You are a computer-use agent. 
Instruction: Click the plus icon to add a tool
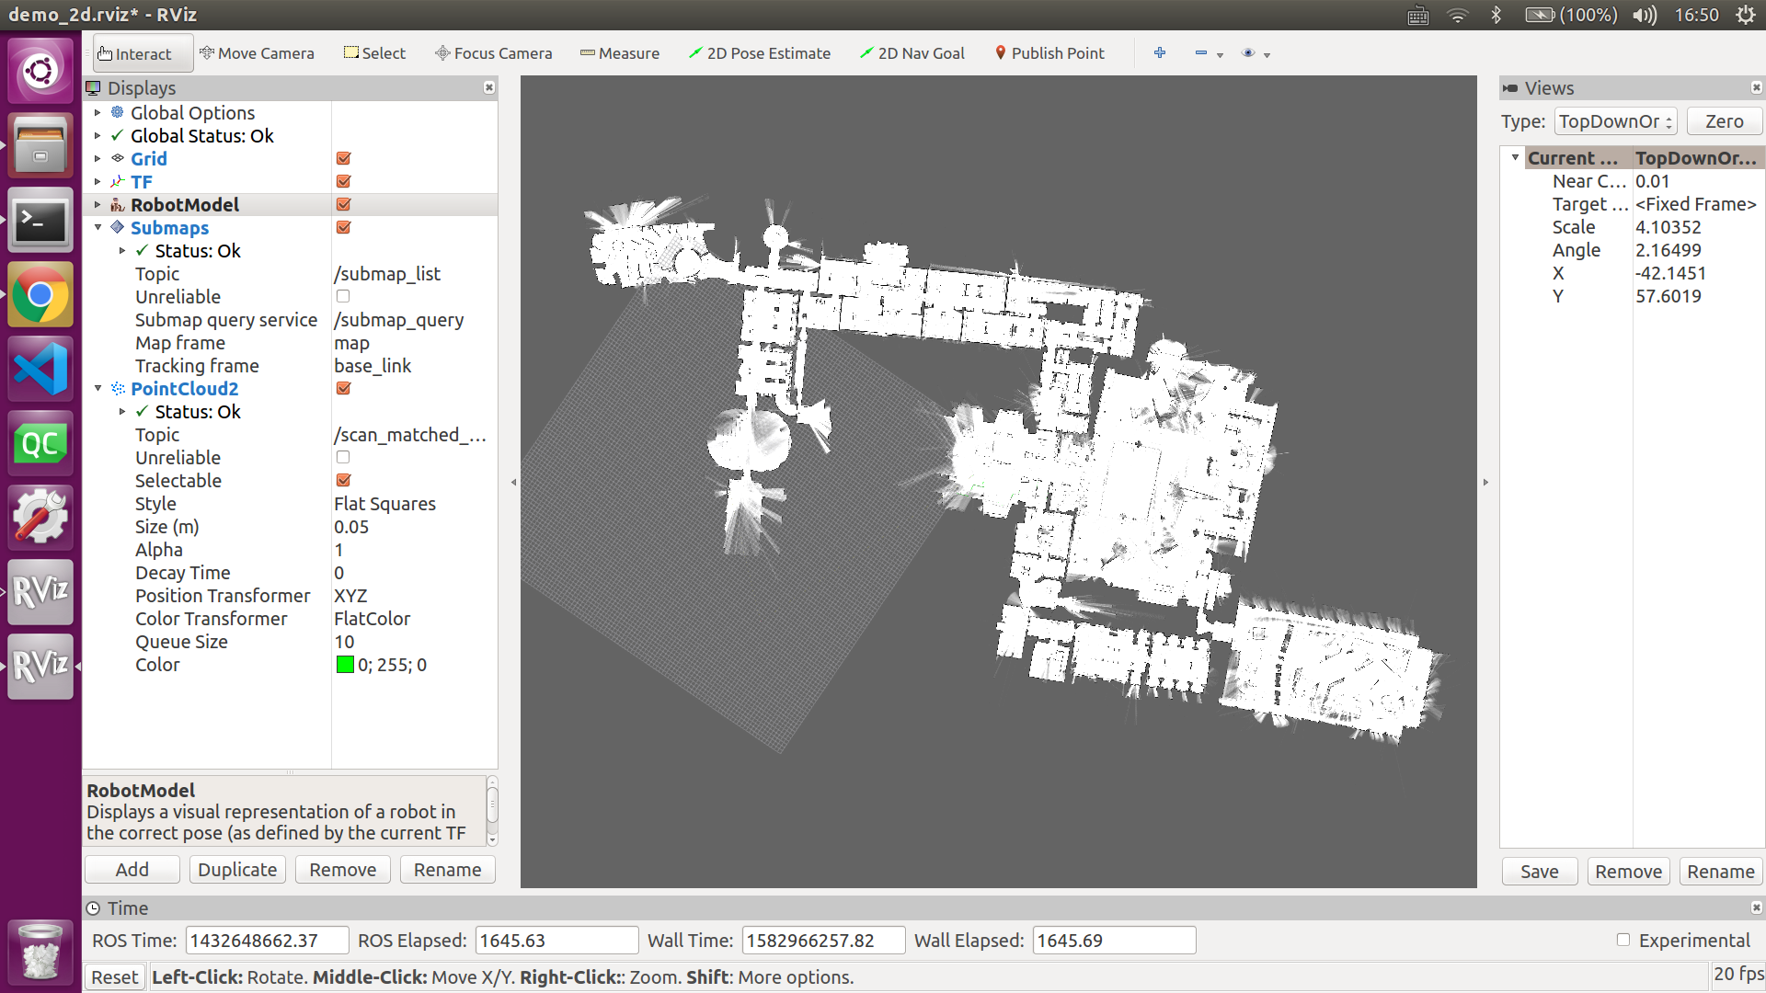pyautogui.click(x=1160, y=52)
